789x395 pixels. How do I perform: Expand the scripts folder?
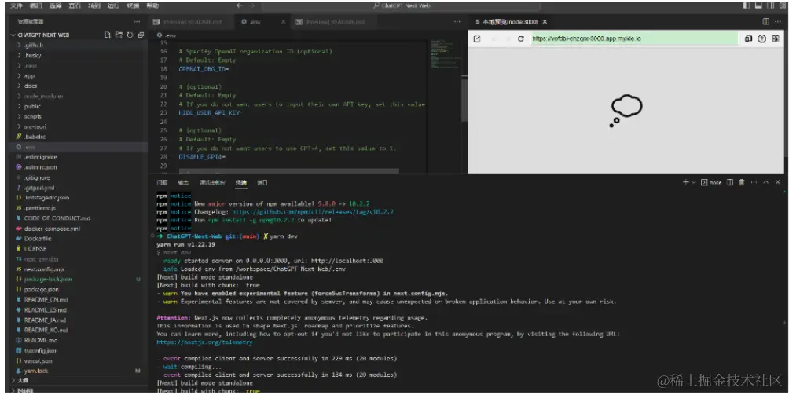(x=33, y=116)
